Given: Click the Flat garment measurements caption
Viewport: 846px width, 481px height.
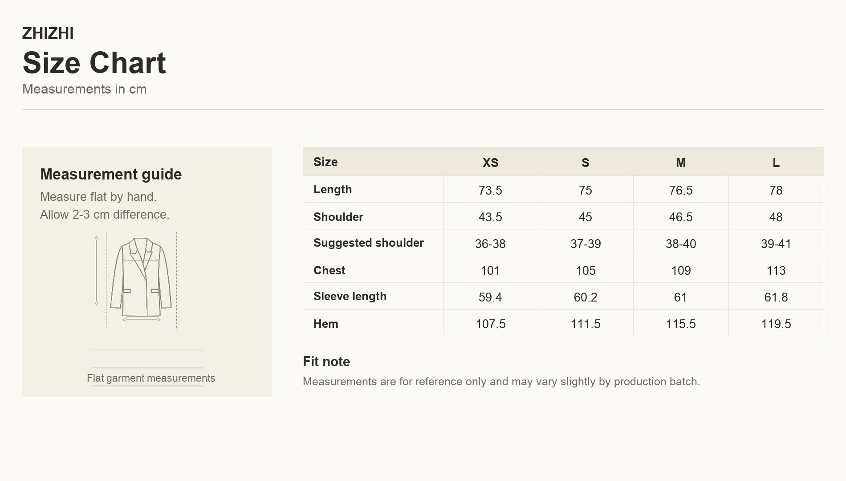Looking at the screenshot, I should click(151, 378).
